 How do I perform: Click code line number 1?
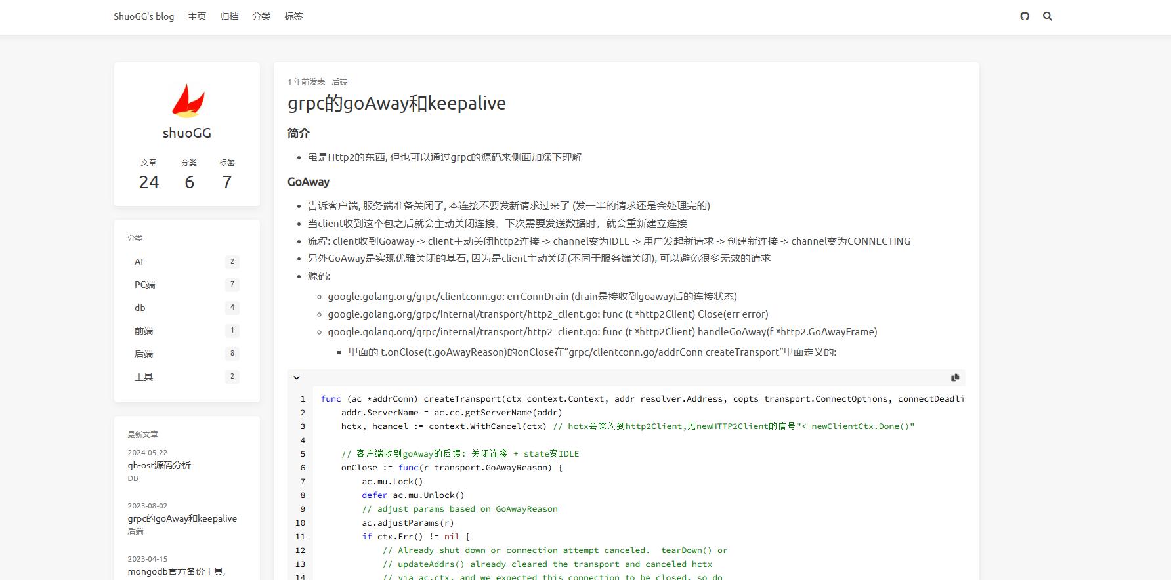303,399
